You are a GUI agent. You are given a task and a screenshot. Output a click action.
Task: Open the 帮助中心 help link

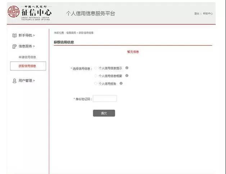208,14
